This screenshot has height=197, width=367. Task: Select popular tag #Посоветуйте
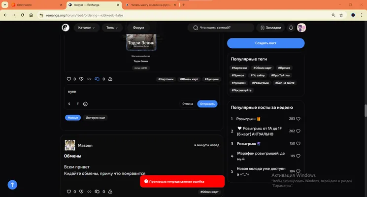[241, 90]
